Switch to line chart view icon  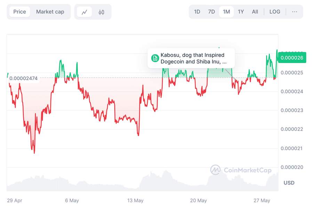pos(85,12)
